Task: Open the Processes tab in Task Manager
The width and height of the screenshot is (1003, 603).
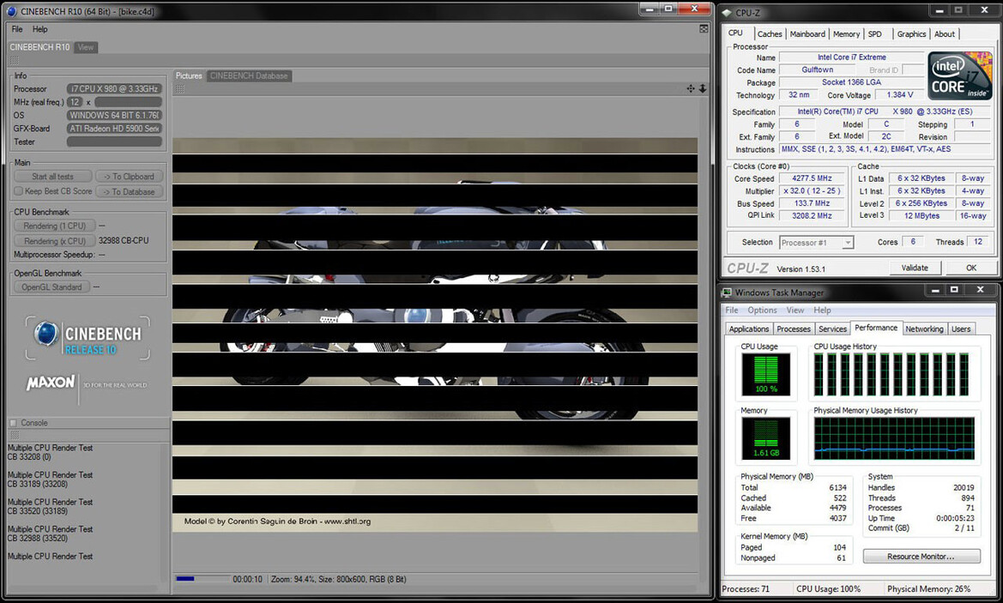Action: pos(793,329)
